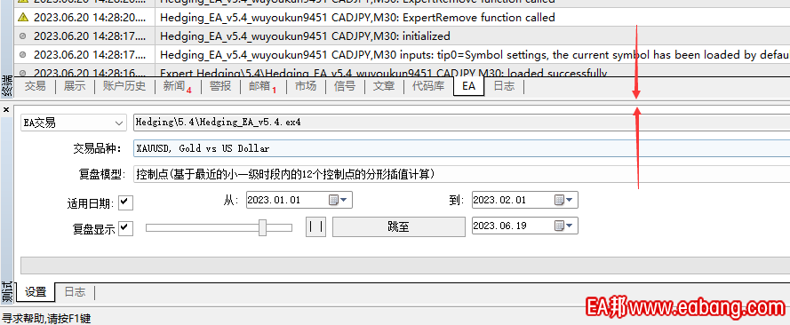The width and height of the screenshot is (790, 325).
Task: Select the EA tab in terminal
Action: (468, 86)
